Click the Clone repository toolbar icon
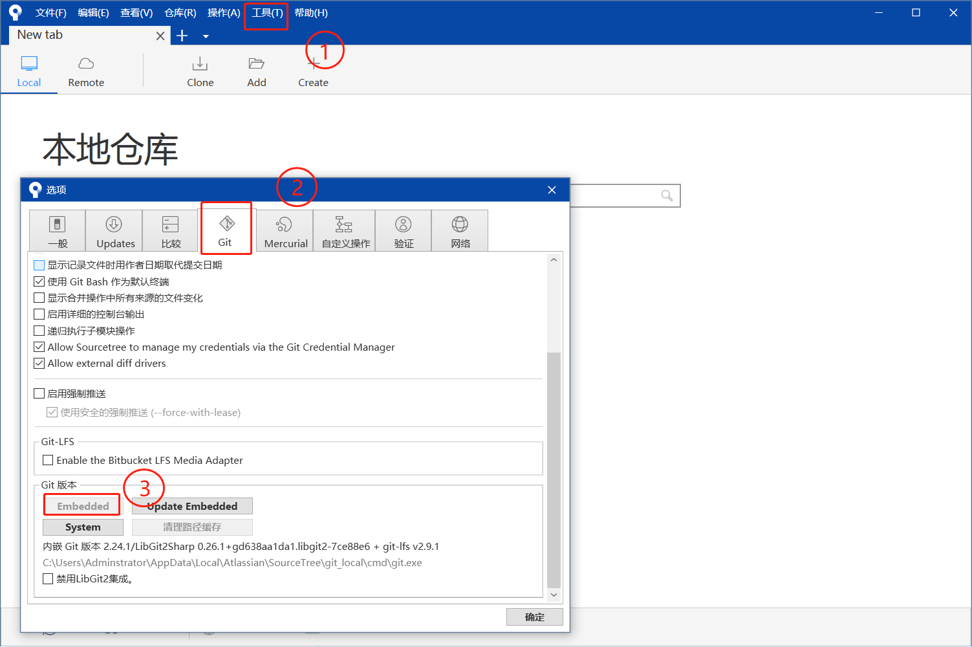 click(x=200, y=70)
